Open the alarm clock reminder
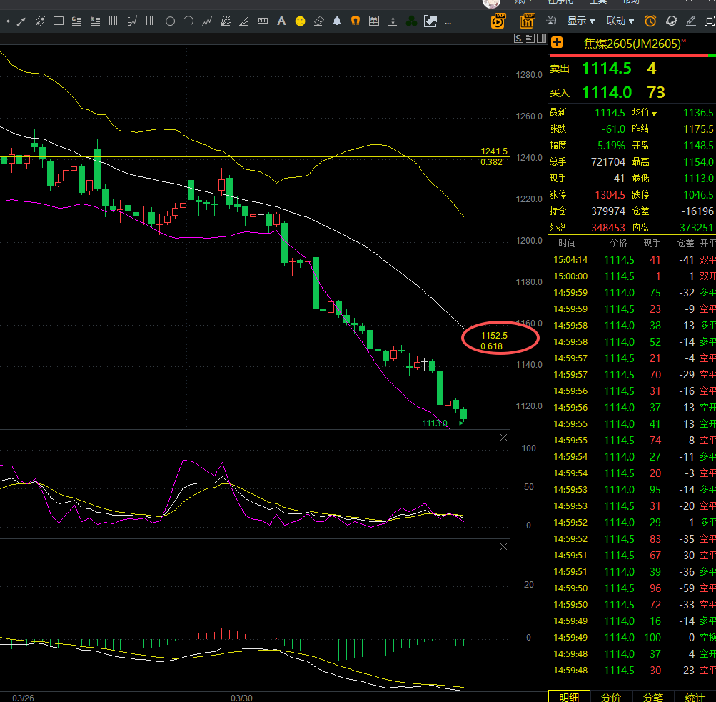Image resolution: width=716 pixels, height=702 pixels. coord(650,21)
